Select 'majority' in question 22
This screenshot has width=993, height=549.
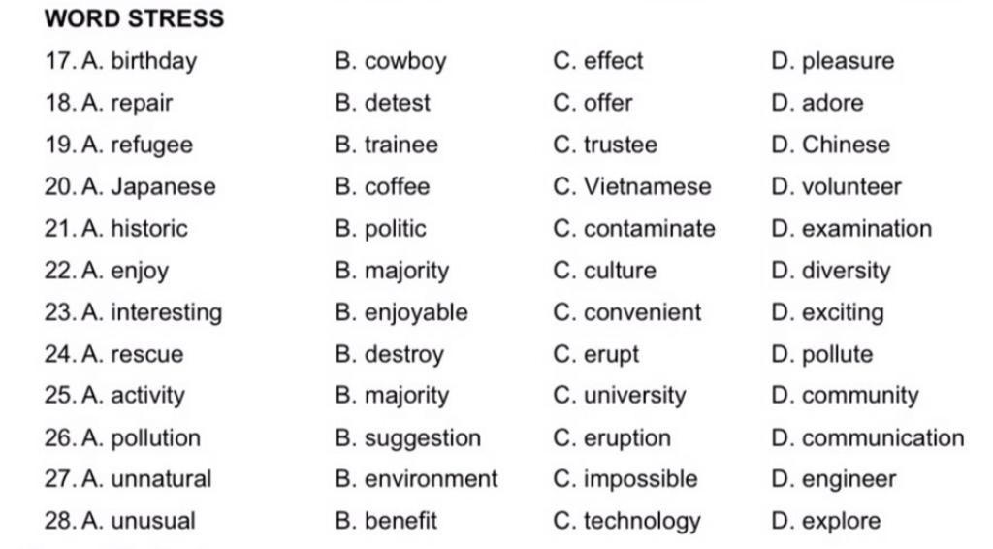(x=406, y=271)
